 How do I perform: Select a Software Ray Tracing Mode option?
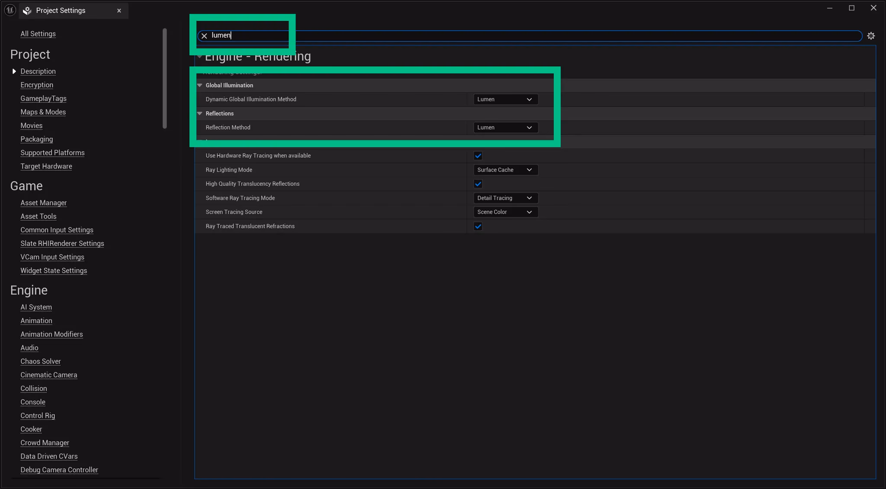pyautogui.click(x=505, y=198)
